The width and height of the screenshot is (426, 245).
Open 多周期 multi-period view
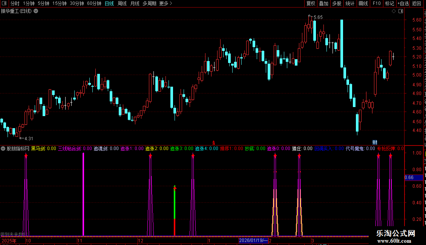click(x=149, y=3)
